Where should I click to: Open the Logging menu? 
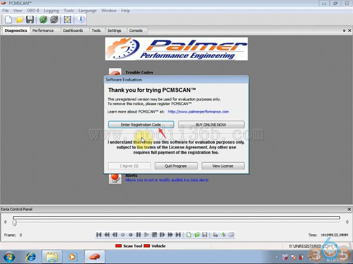tap(51, 11)
